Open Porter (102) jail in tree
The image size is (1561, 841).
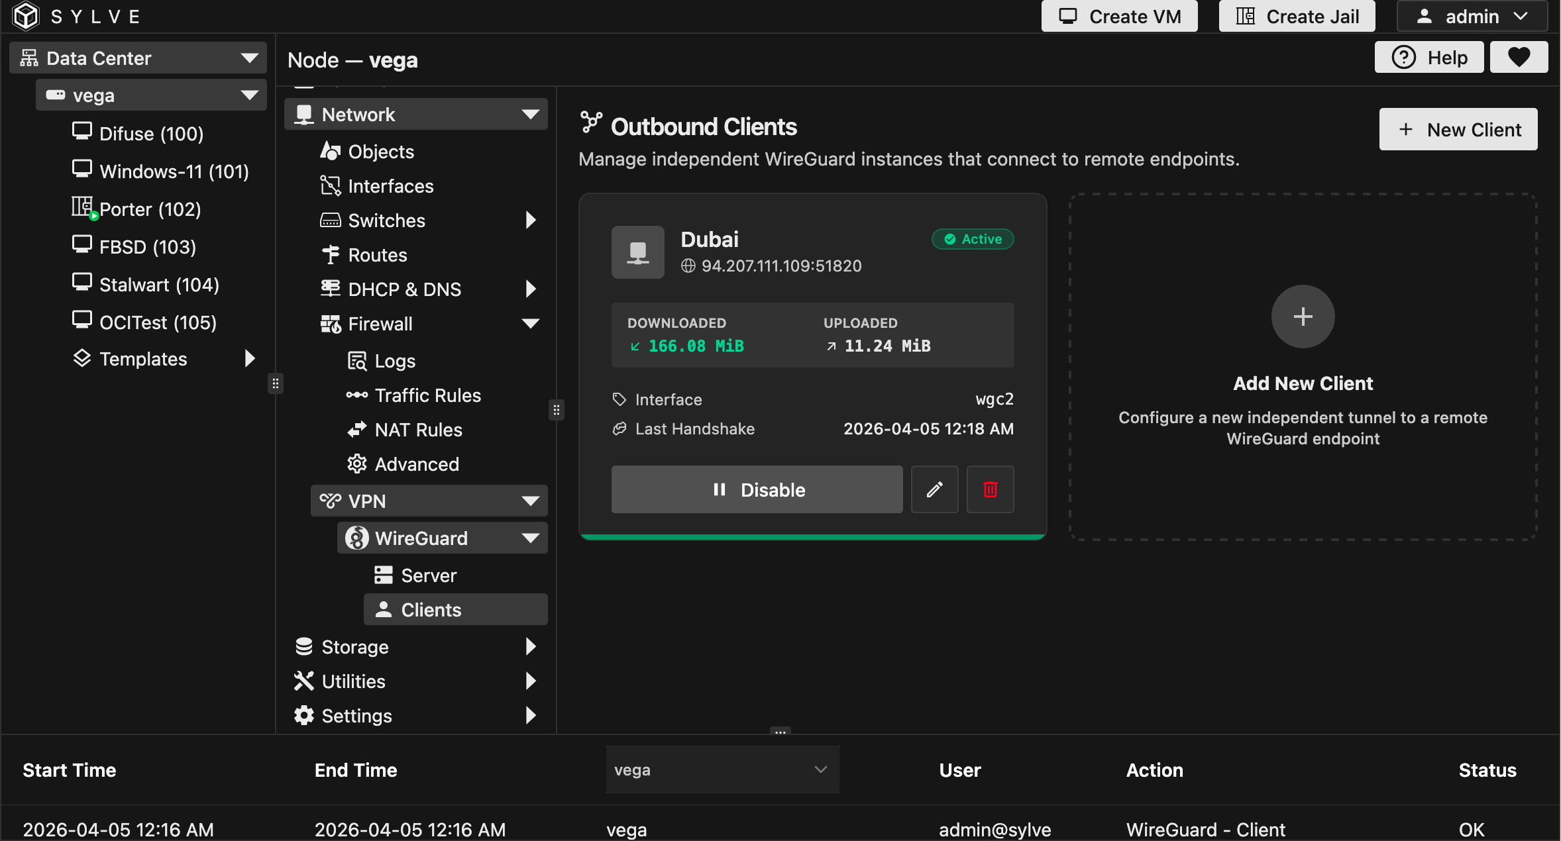coord(150,209)
